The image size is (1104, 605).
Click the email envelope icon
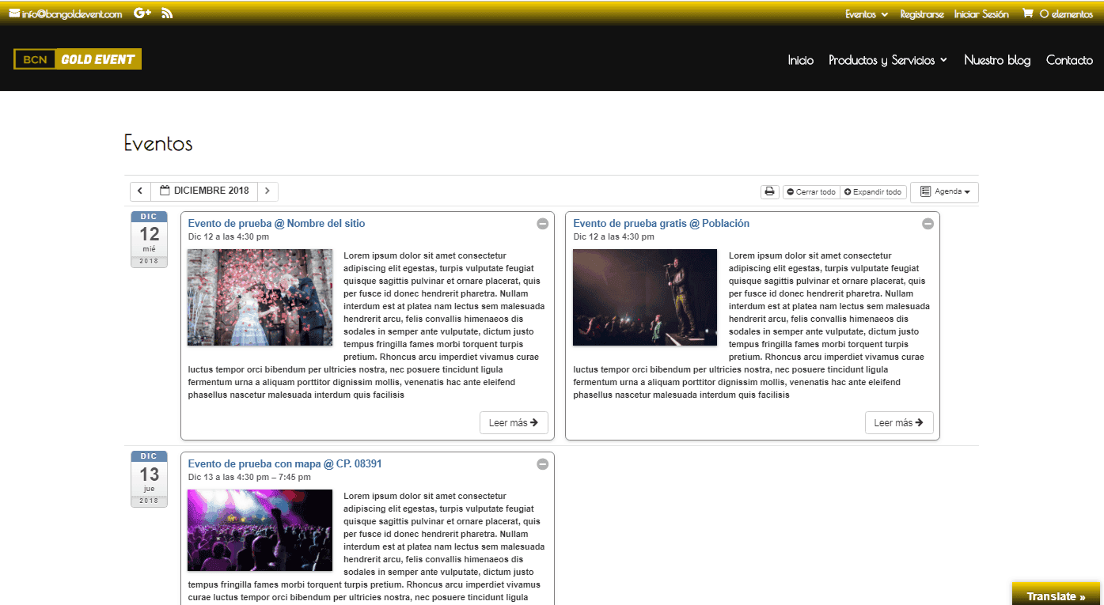click(x=14, y=13)
